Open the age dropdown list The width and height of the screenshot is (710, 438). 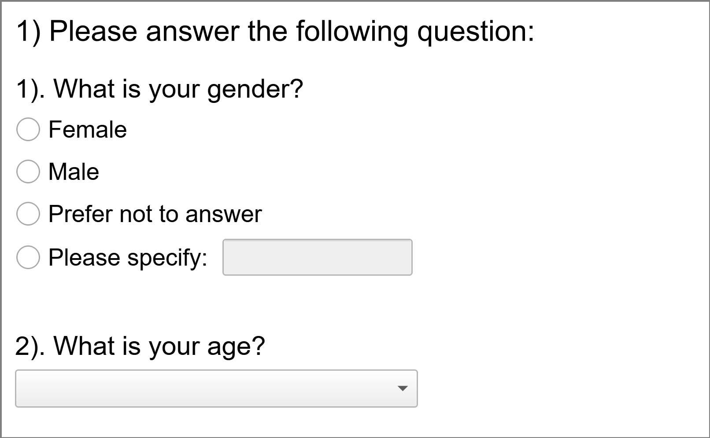tap(216, 388)
